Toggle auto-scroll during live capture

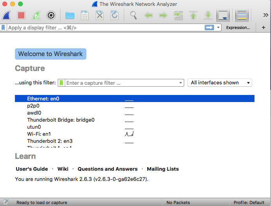(x=223, y=15)
